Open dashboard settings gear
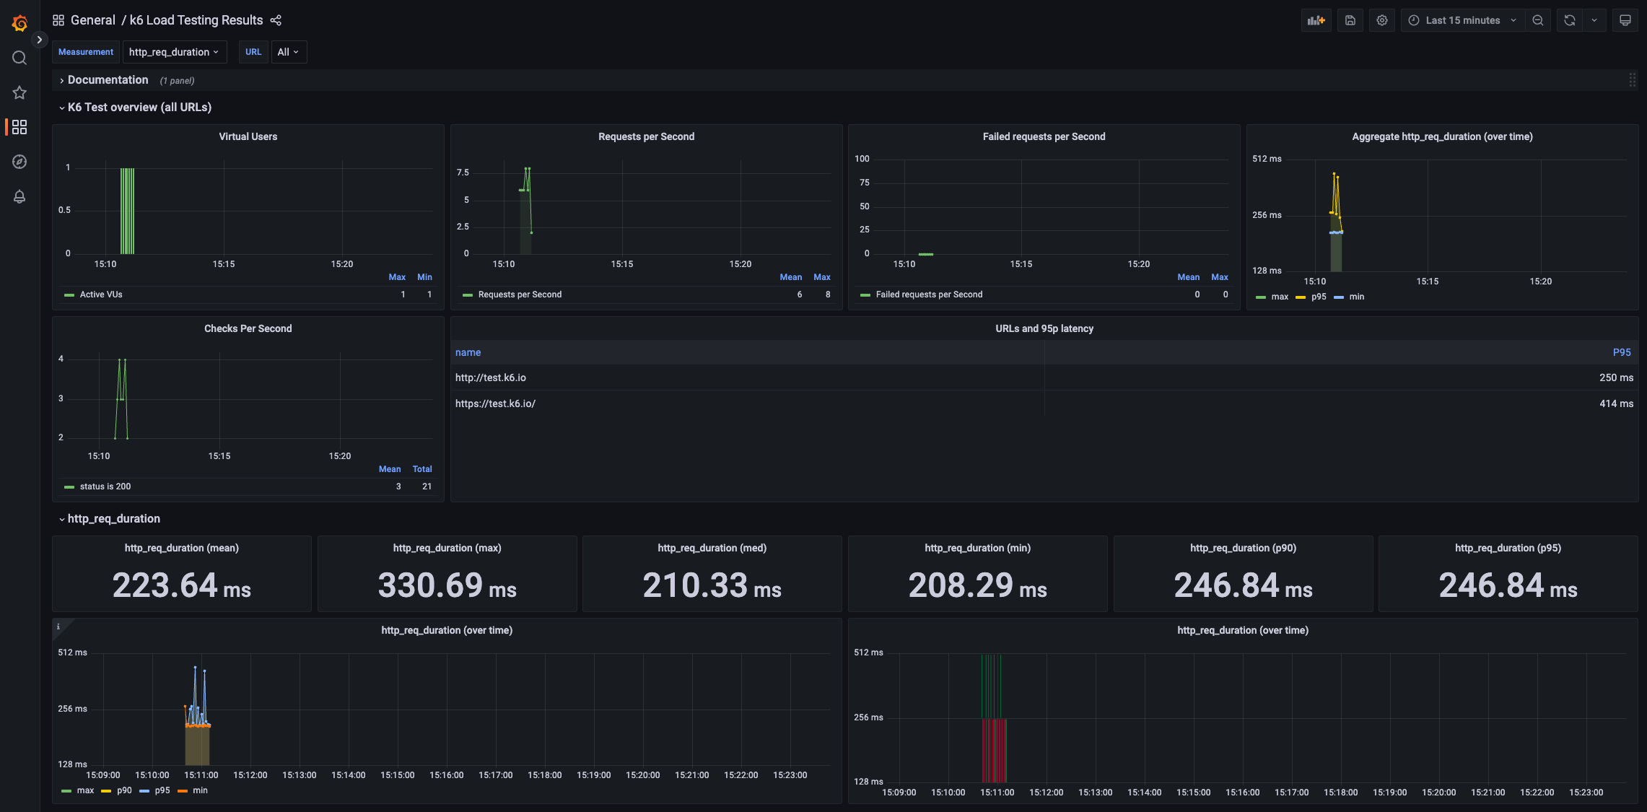 [1381, 20]
